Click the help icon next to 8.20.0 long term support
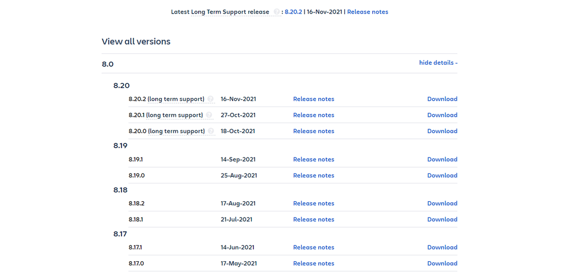 tap(211, 131)
